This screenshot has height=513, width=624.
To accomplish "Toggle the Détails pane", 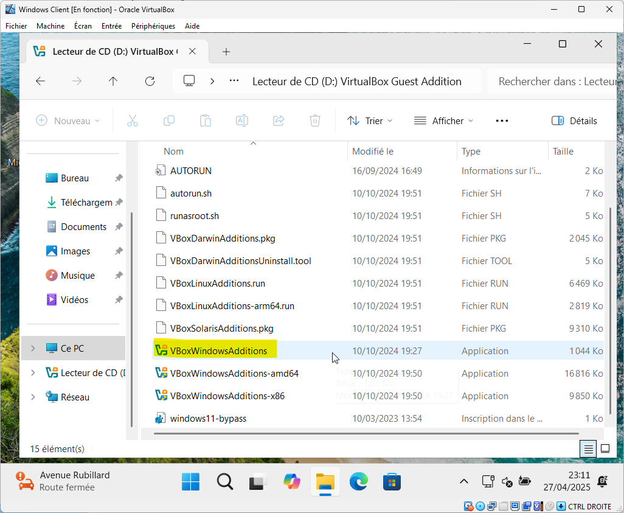I will [x=574, y=120].
